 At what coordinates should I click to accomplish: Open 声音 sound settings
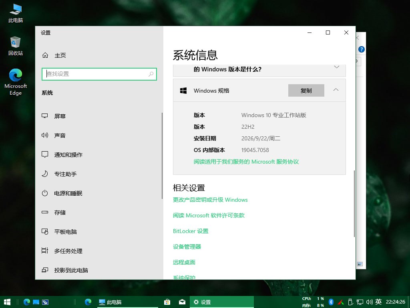point(60,136)
